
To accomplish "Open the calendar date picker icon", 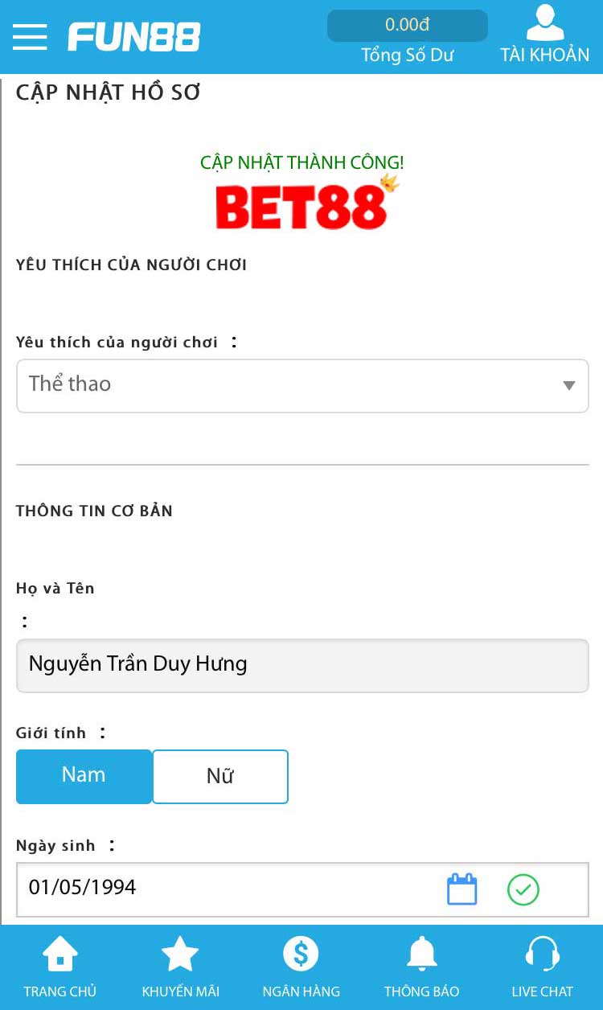I will tap(461, 889).
